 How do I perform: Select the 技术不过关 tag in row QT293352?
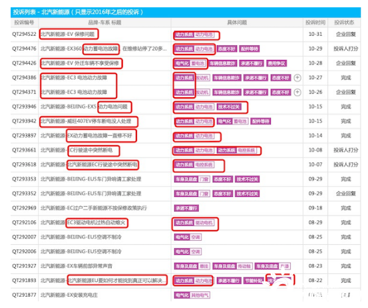[248, 194]
